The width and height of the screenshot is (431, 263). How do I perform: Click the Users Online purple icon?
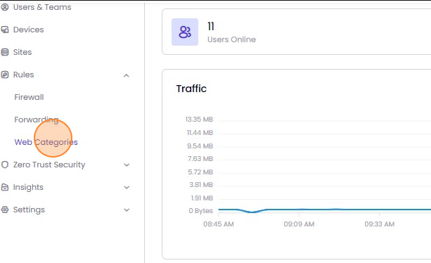185,32
